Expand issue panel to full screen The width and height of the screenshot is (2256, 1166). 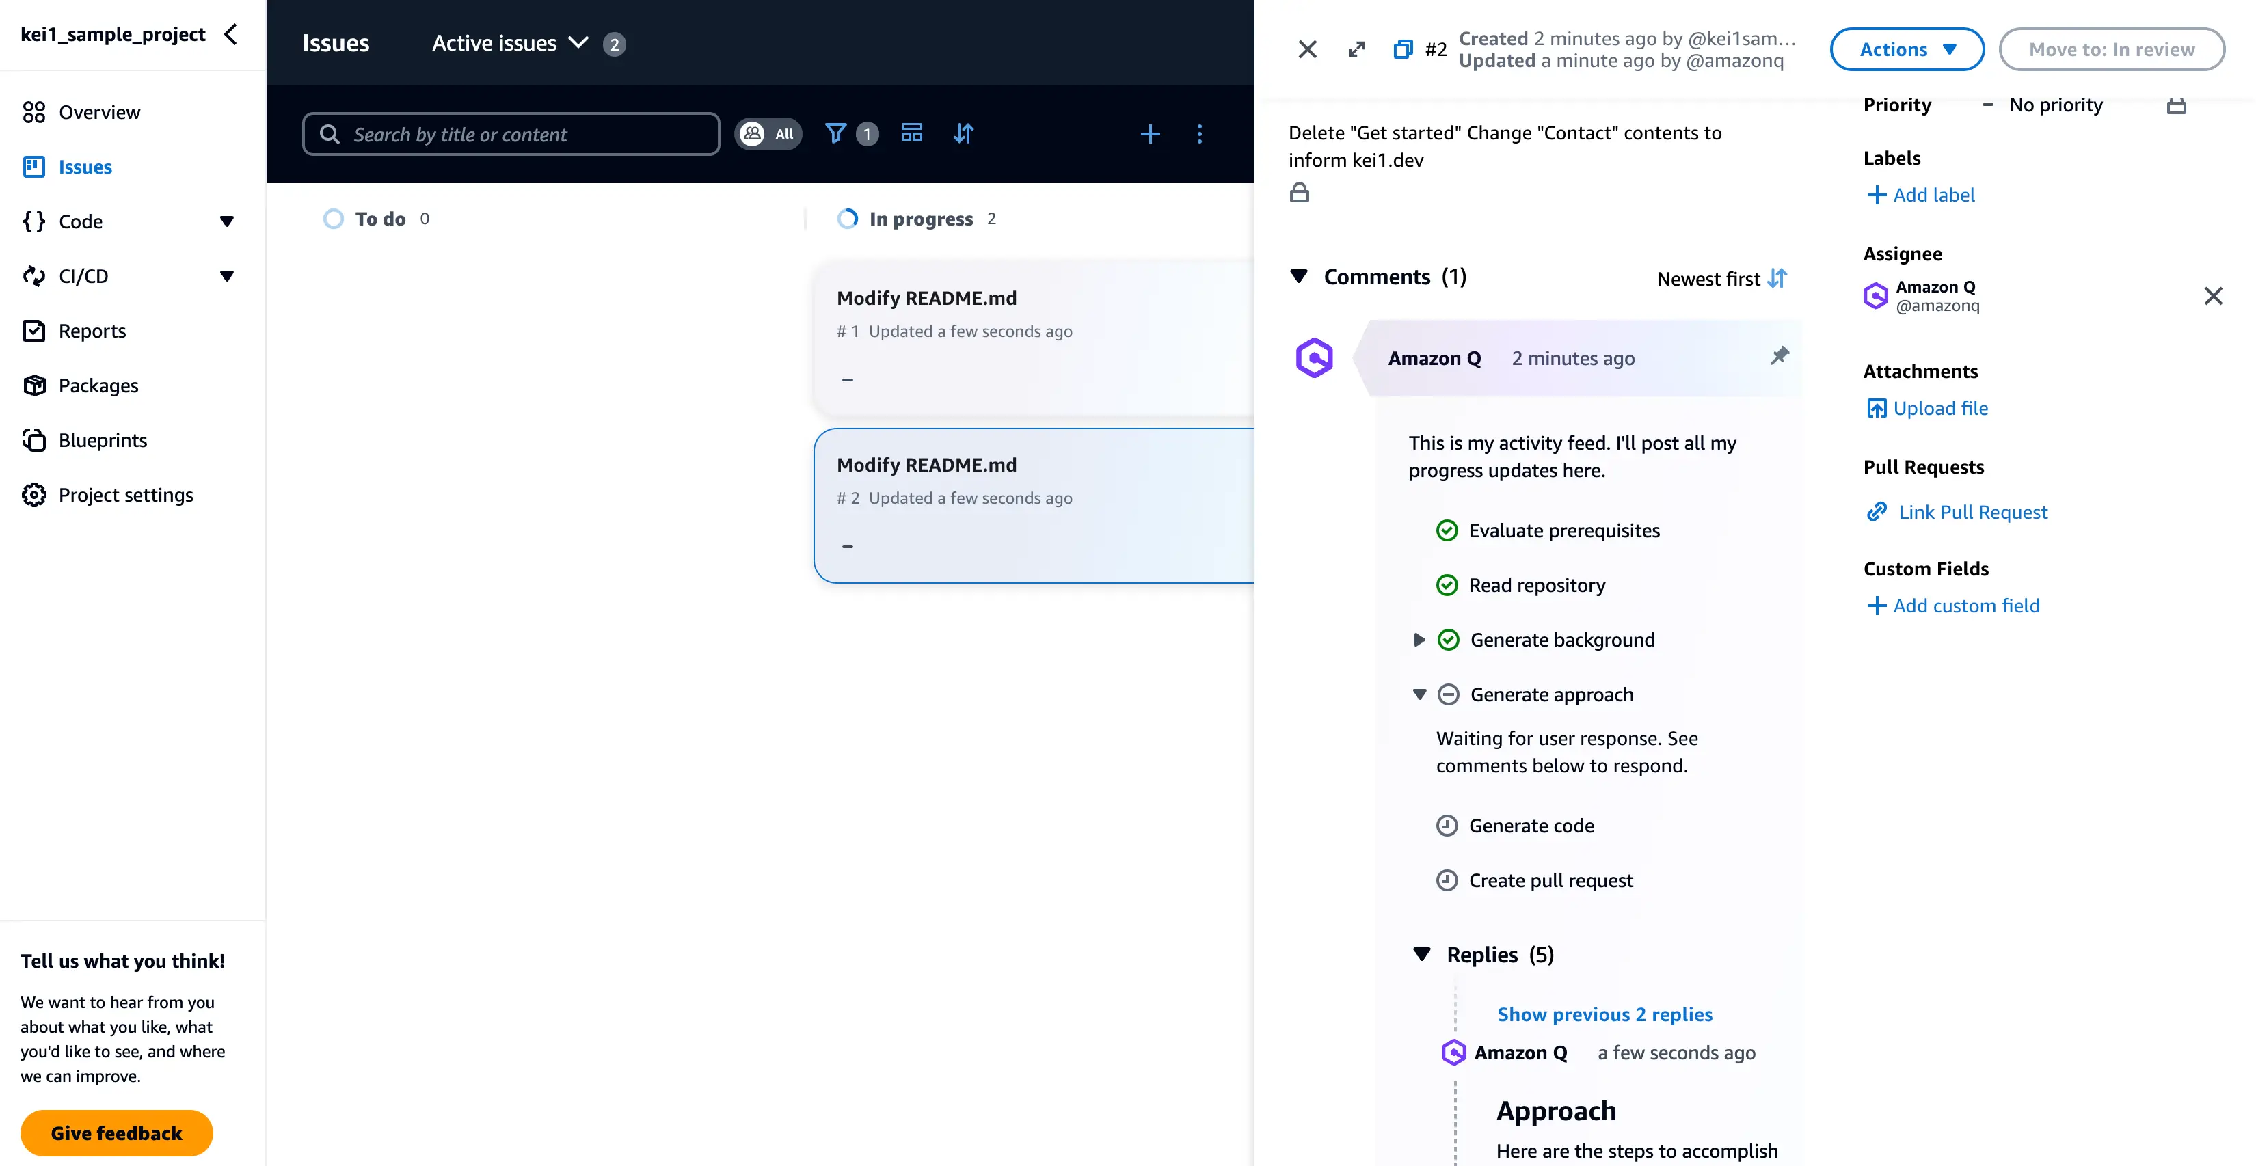(x=1356, y=49)
